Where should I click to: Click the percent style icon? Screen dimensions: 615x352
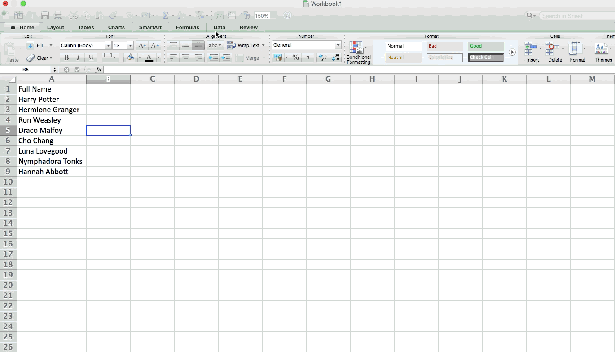click(295, 57)
